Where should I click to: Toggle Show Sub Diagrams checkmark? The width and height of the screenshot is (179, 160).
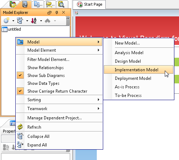click(20, 75)
